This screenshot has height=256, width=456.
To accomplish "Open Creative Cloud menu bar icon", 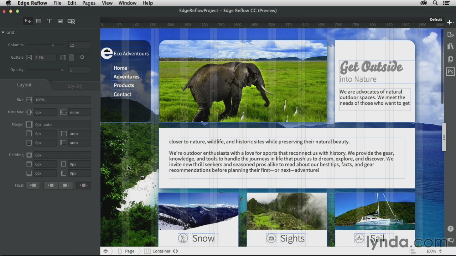I will click(424, 3).
